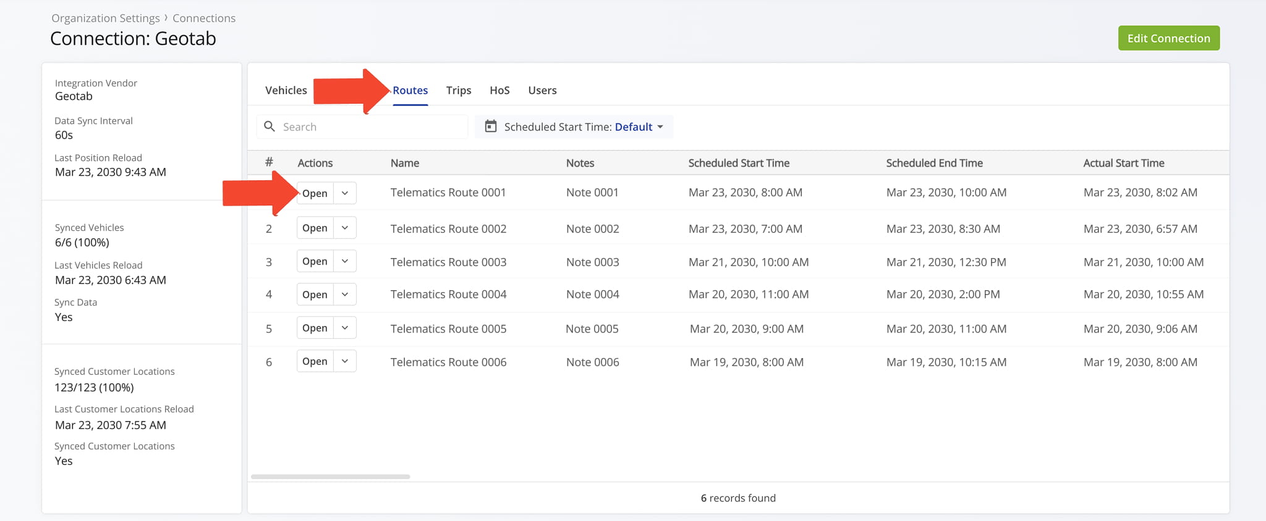Open action chevron menu for Route 0006
Screen dimensions: 1266x521
click(x=345, y=361)
